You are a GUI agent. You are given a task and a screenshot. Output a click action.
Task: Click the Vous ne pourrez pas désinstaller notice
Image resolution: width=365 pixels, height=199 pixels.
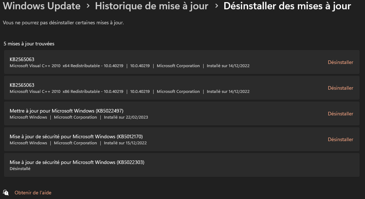pyautogui.click(x=63, y=23)
